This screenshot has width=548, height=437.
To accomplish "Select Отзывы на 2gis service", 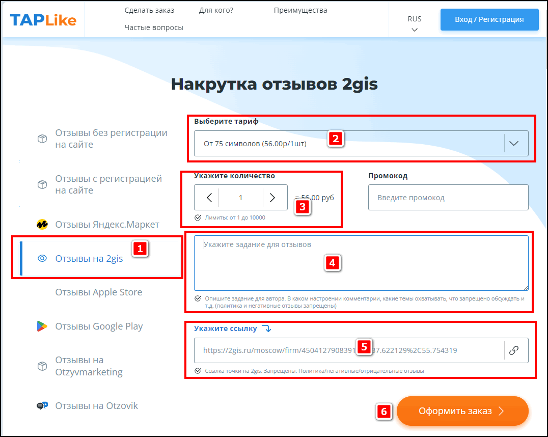I will point(97,258).
